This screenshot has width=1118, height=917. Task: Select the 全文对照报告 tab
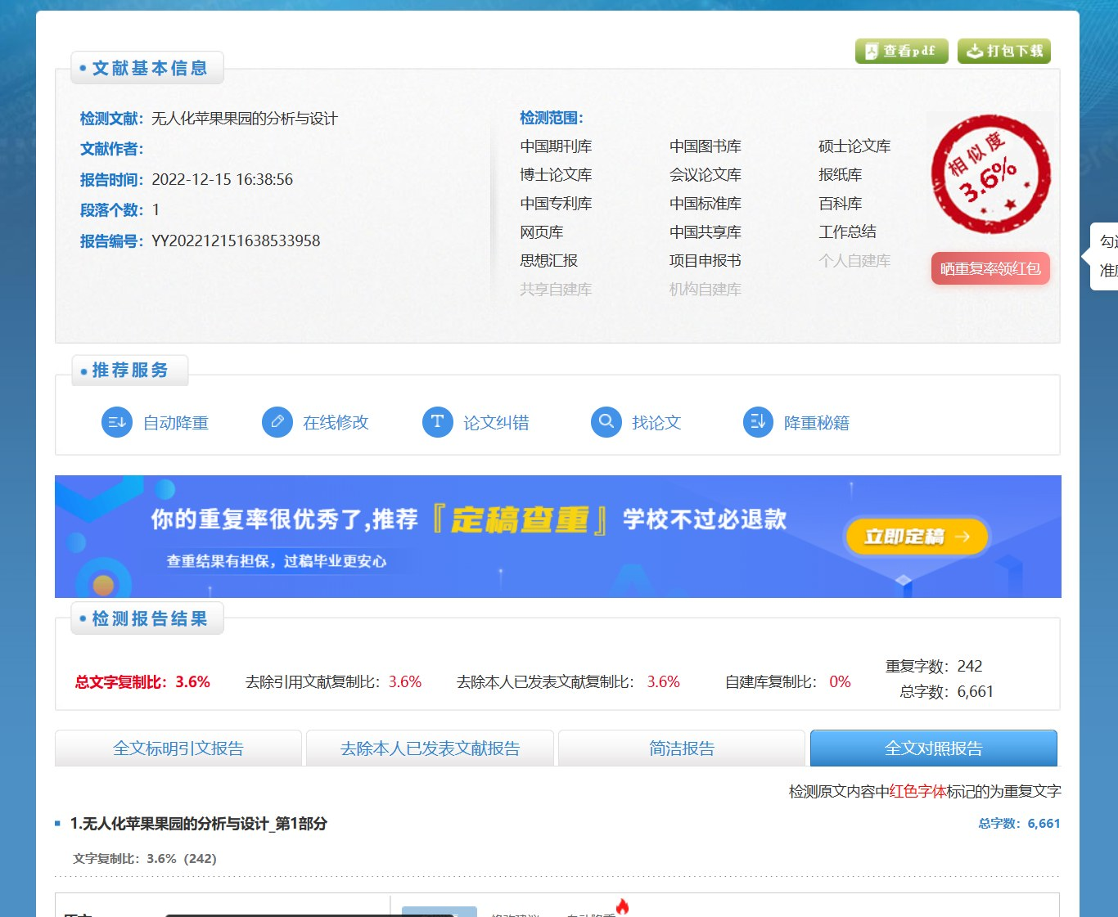[x=934, y=748]
